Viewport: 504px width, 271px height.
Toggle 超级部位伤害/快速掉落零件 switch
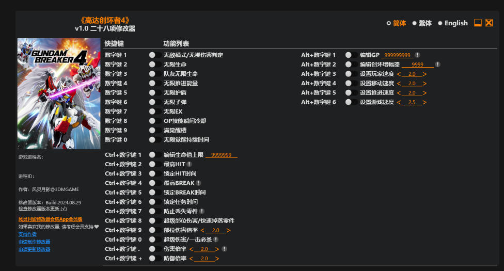pos(155,220)
